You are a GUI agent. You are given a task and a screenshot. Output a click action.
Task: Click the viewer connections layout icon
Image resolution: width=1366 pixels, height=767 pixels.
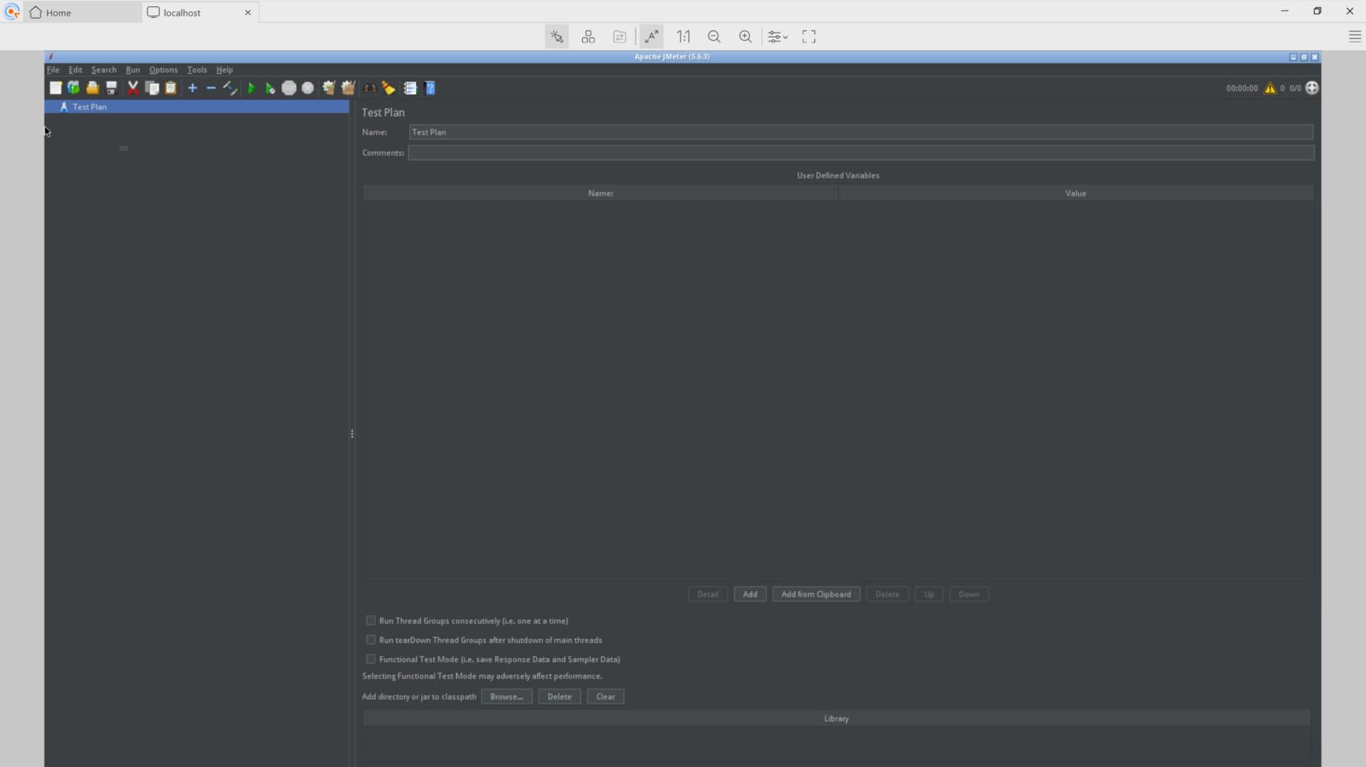(588, 36)
